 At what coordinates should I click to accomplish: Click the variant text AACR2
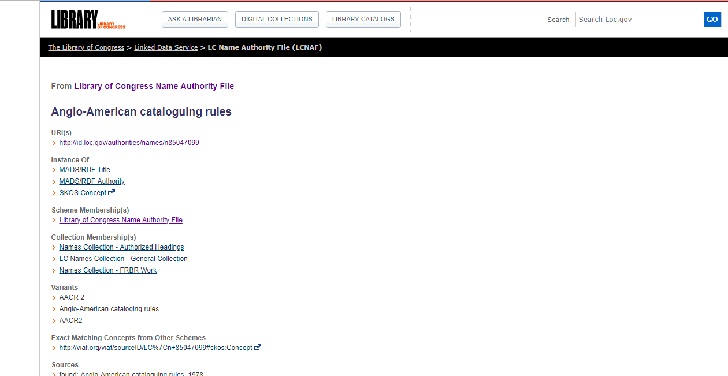pos(71,321)
